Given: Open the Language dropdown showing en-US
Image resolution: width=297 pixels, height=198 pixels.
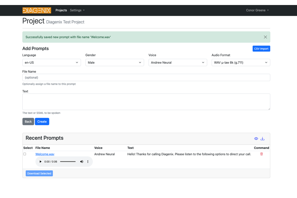Looking at the screenshot, I should (x=52, y=62).
